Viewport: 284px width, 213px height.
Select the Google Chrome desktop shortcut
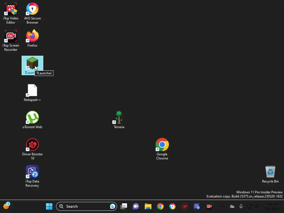click(x=162, y=149)
